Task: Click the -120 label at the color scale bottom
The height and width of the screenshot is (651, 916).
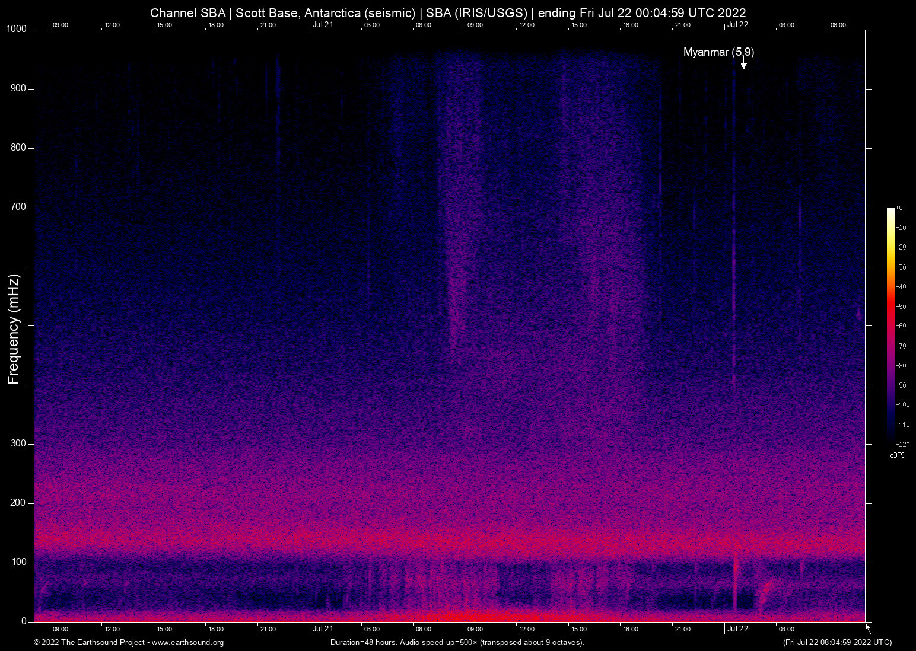Action: pos(902,444)
